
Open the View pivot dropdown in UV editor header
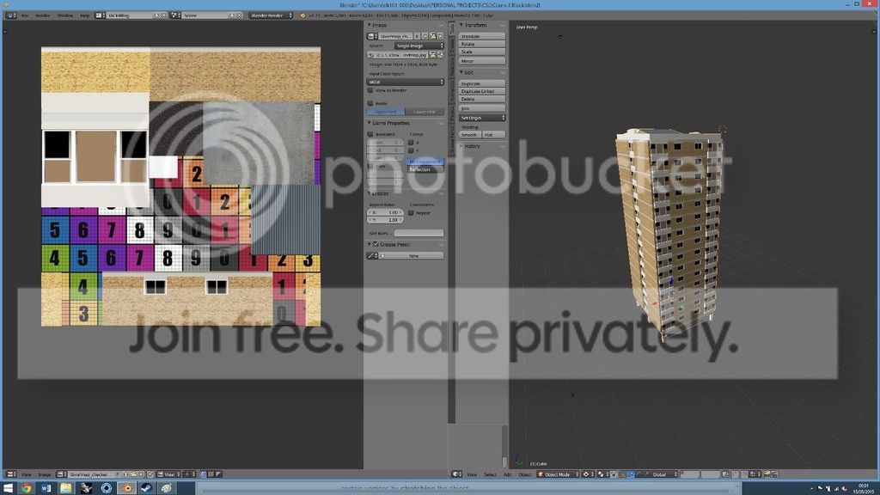[x=168, y=474]
